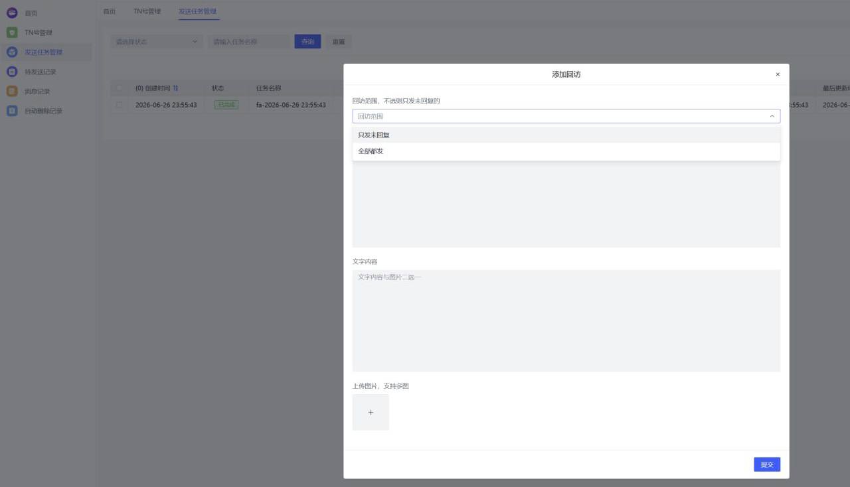This screenshot has width=850, height=487.
Task: Click the 状态 column header
Action: pos(218,88)
